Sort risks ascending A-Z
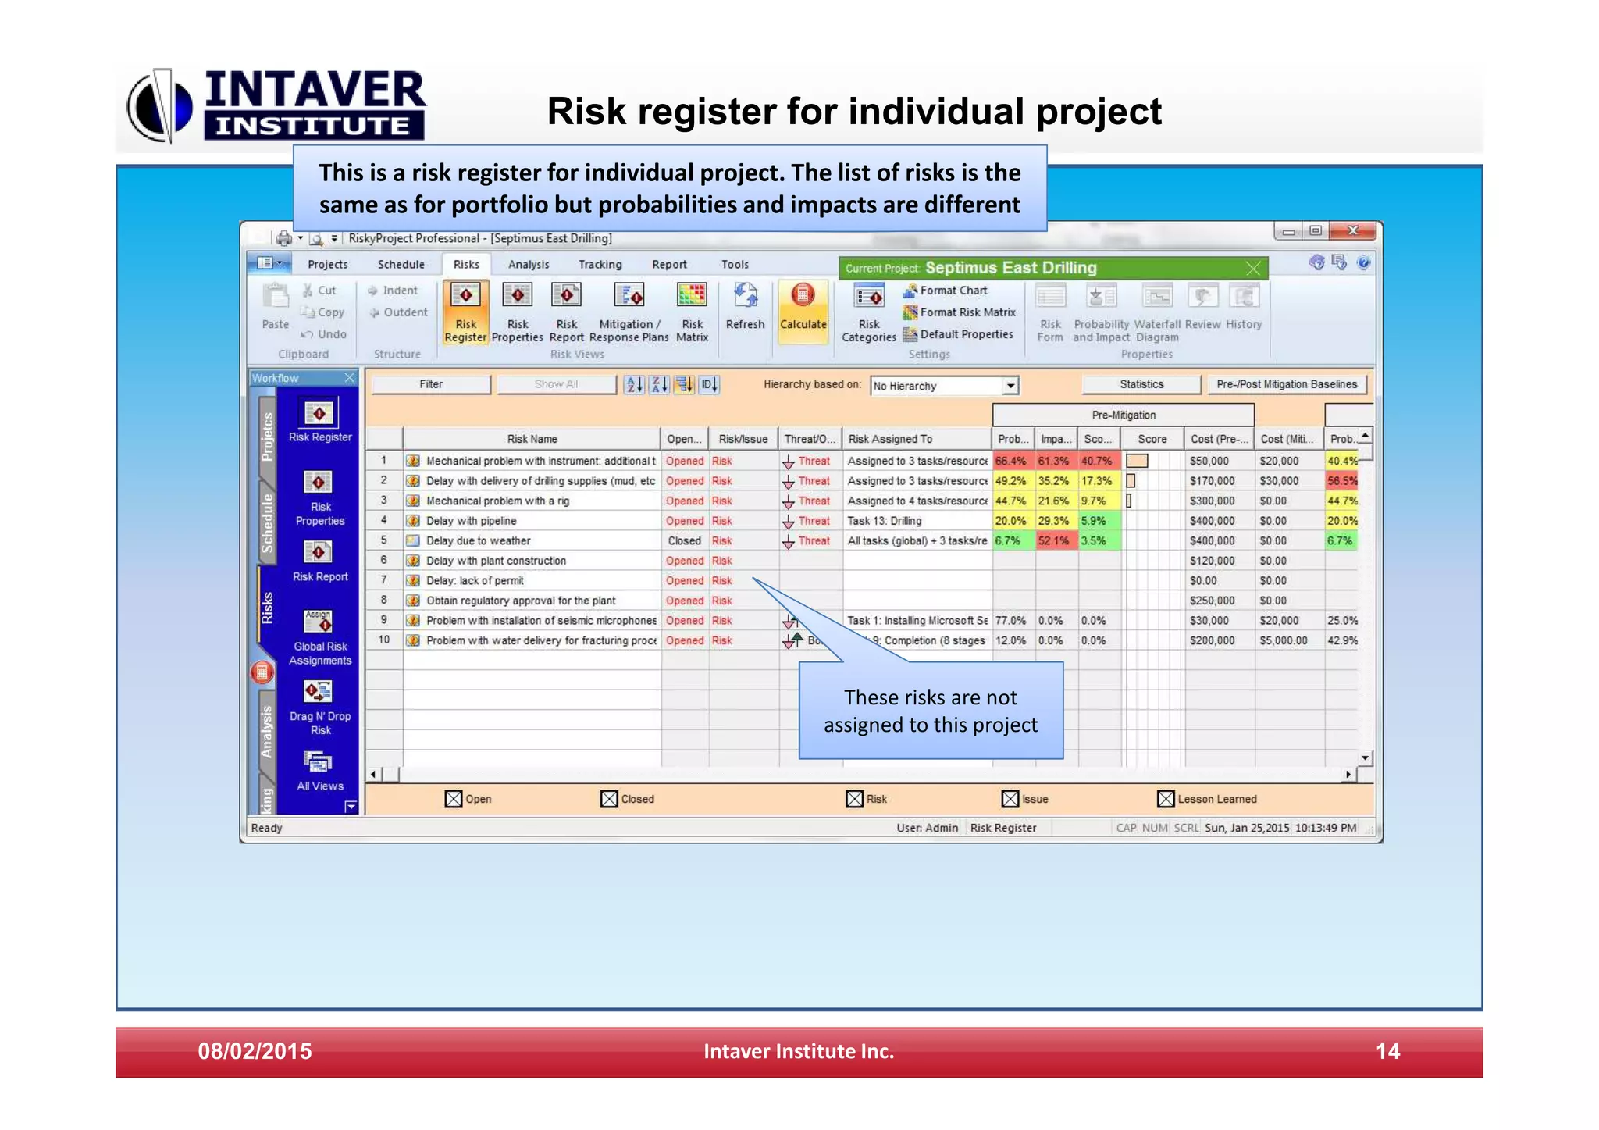The height and width of the screenshot is (1130, 1599). click(x=635, y=384)
